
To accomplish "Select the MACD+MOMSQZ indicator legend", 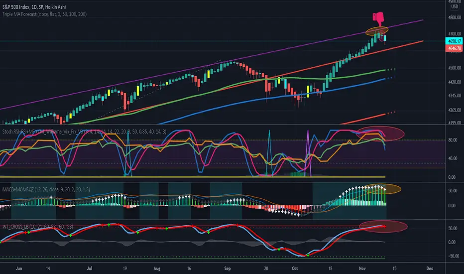I will pyautogui.click(x=46, y=189).
